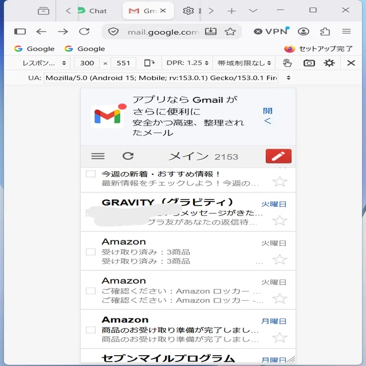This screenshot has width=366, height=366.
Task: Click the Gmail app logo in banner
Action: 108,116
